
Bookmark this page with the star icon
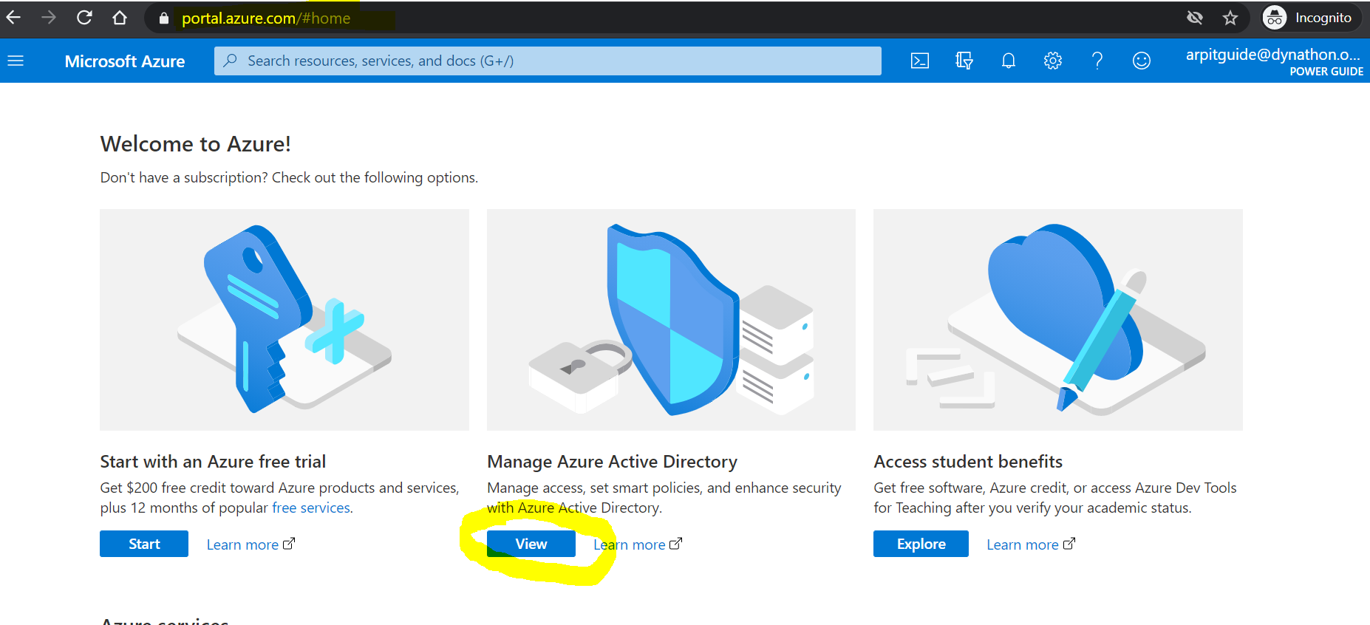(1230, 18)
